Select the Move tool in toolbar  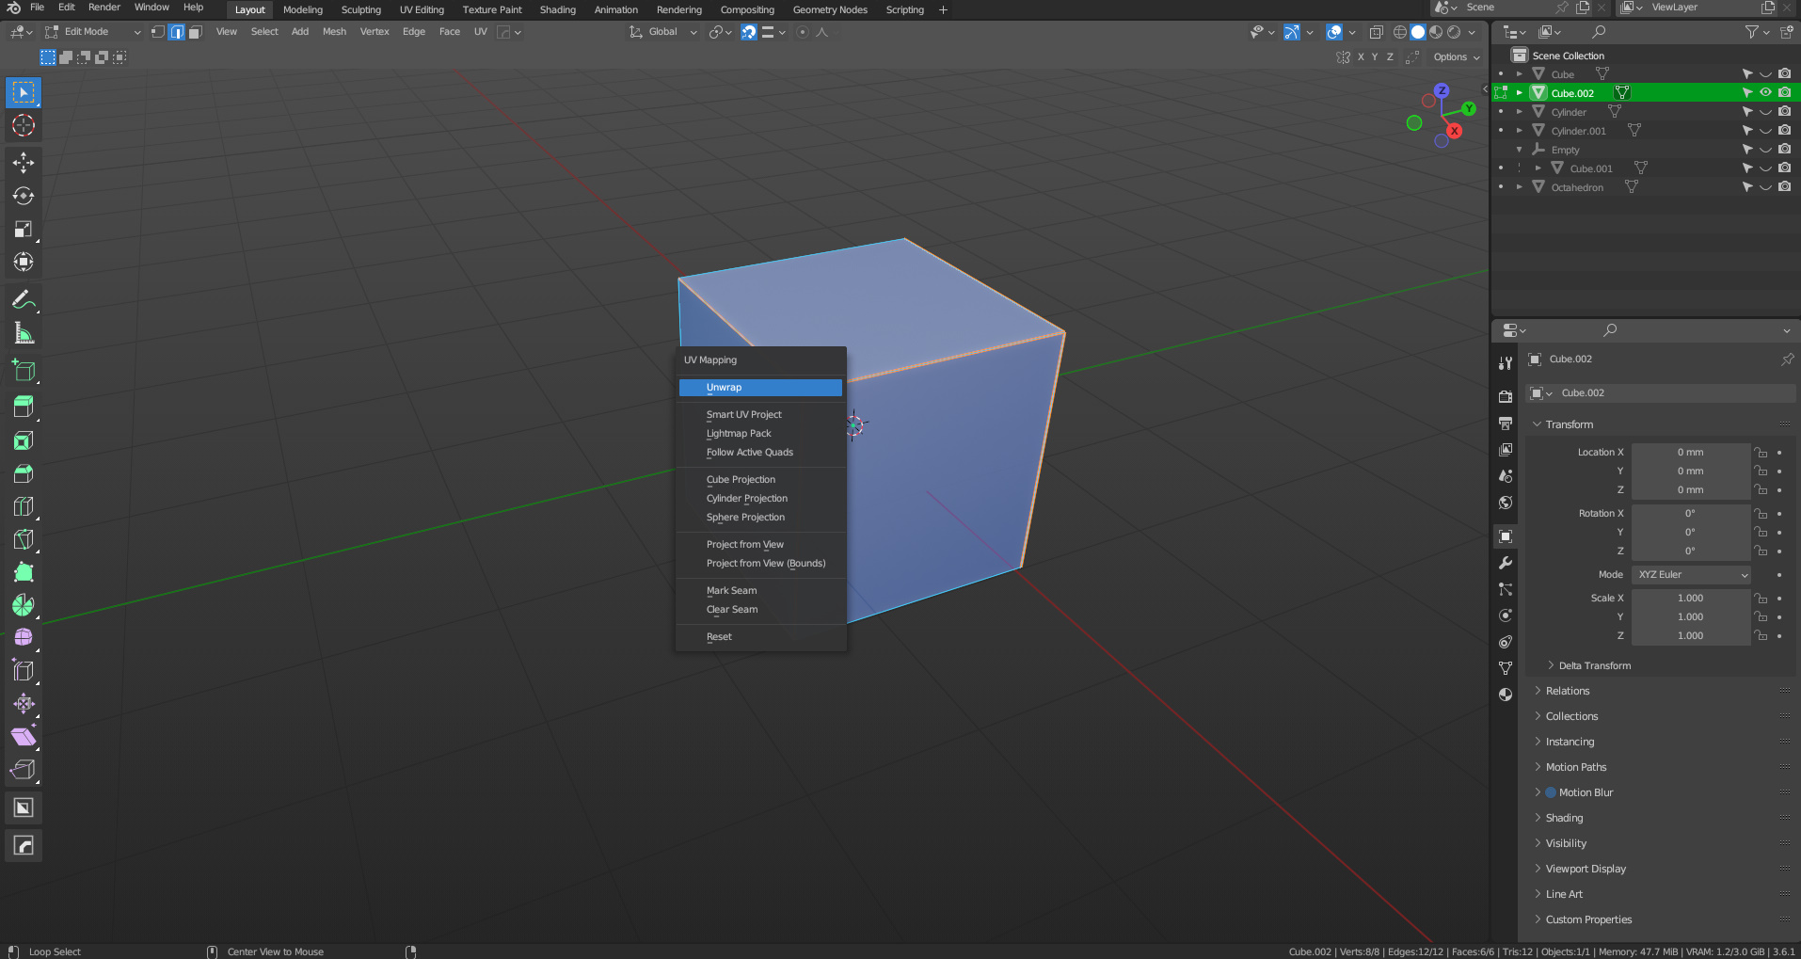[24, 163]
